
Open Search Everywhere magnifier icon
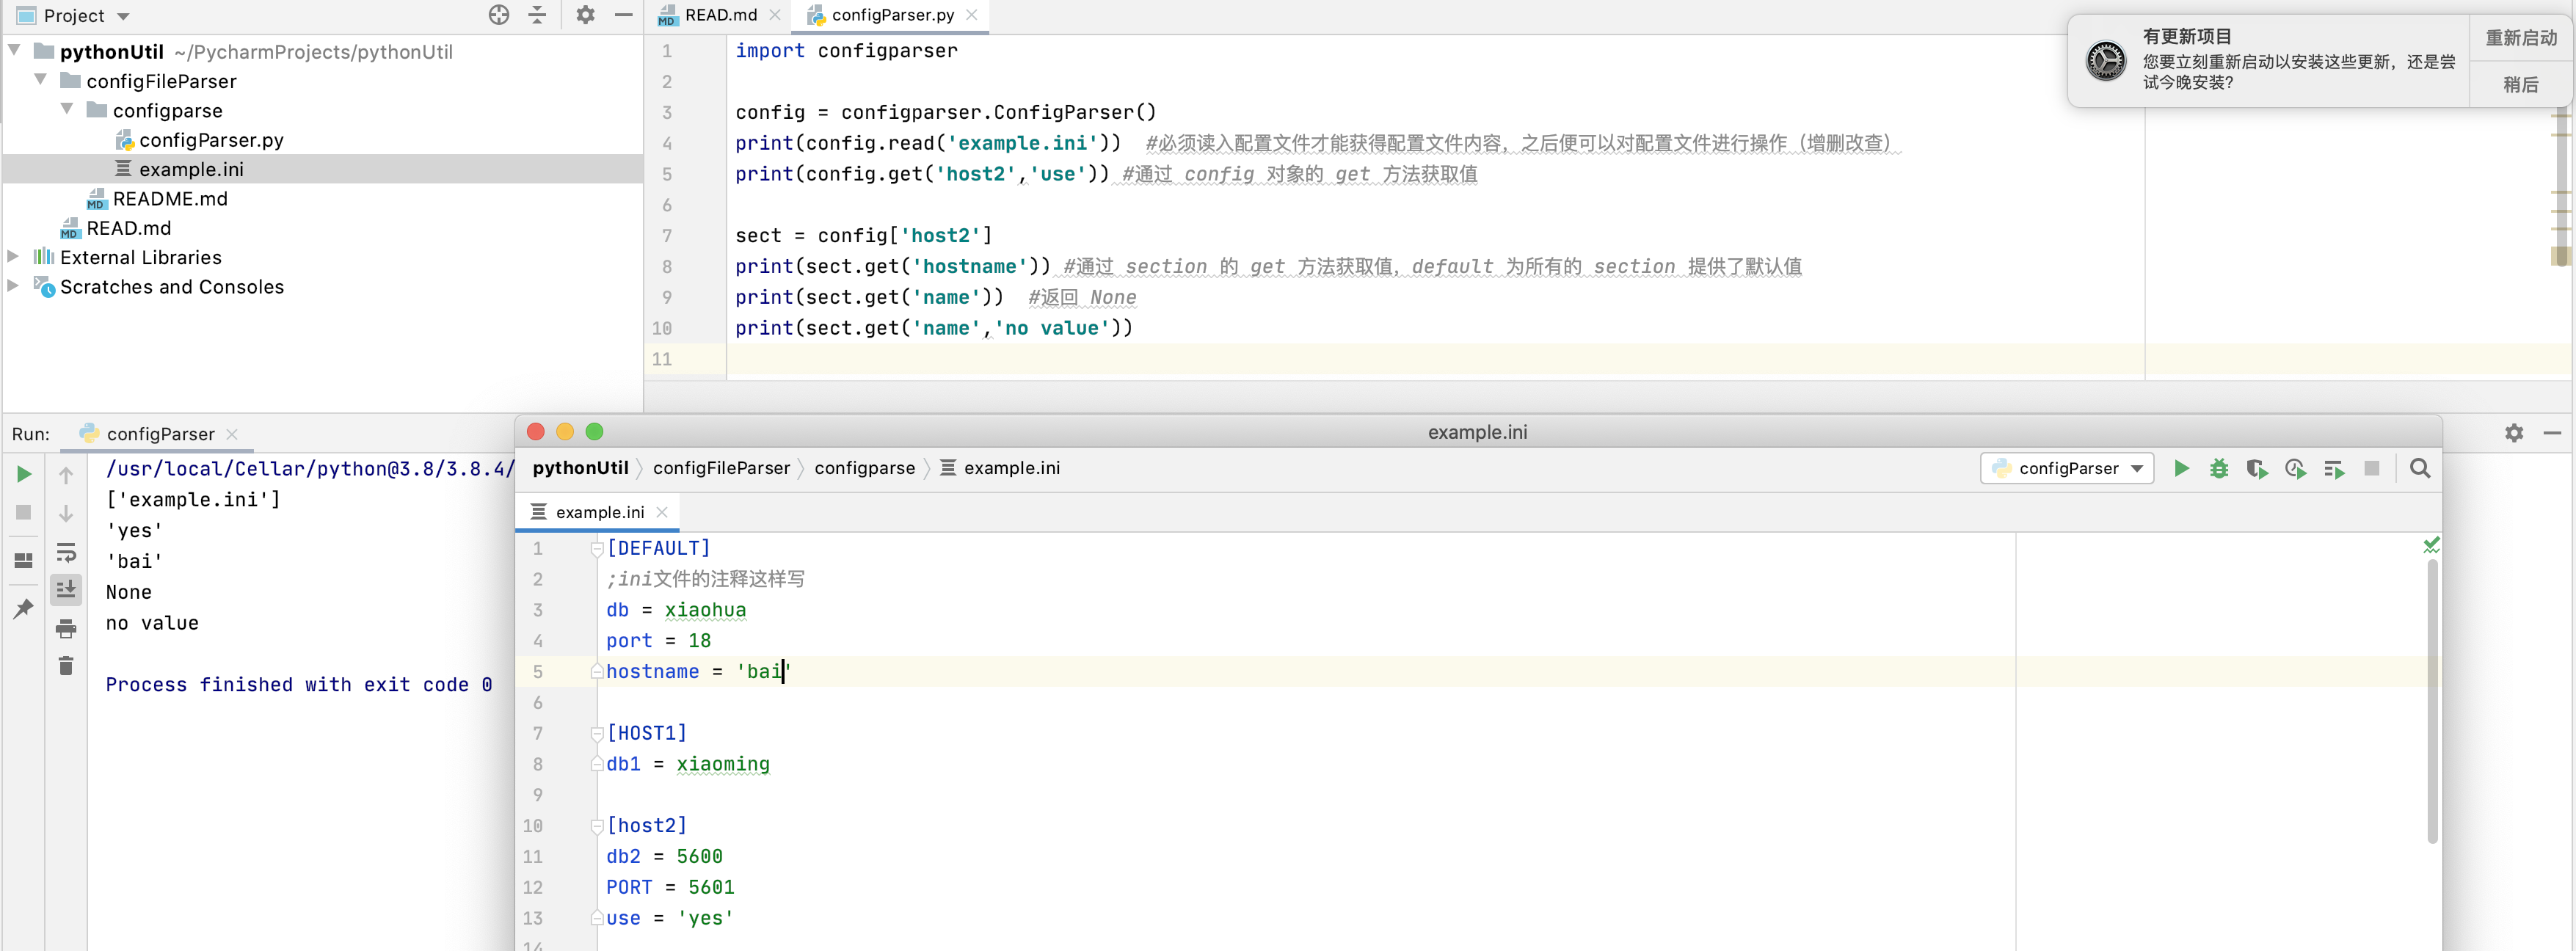pyautogui.click(x=2419, y=468)
